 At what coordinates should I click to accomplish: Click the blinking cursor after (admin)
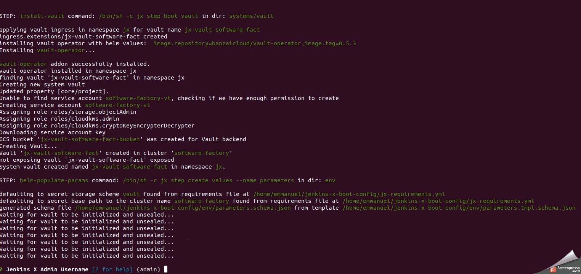165,269
